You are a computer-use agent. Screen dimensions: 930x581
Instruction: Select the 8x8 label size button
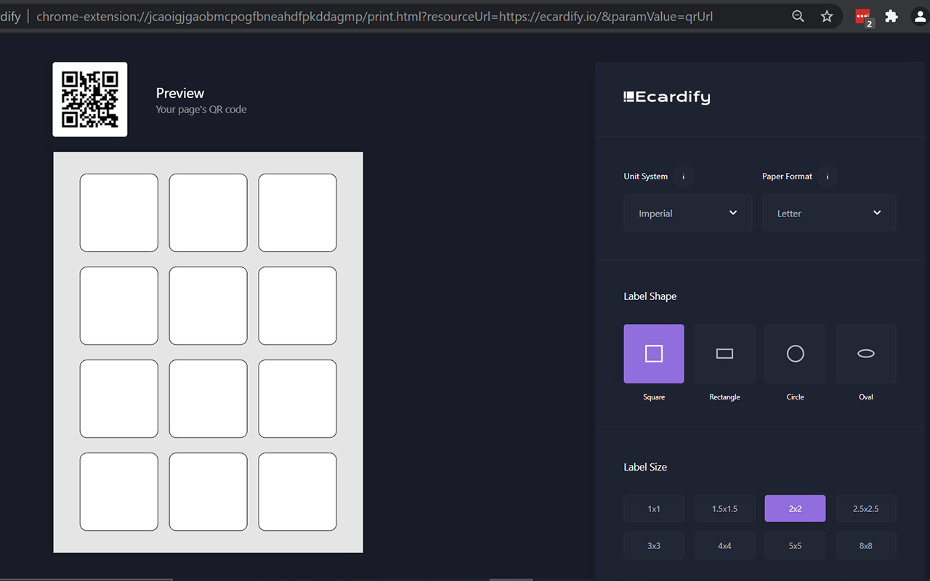[866, 545]
